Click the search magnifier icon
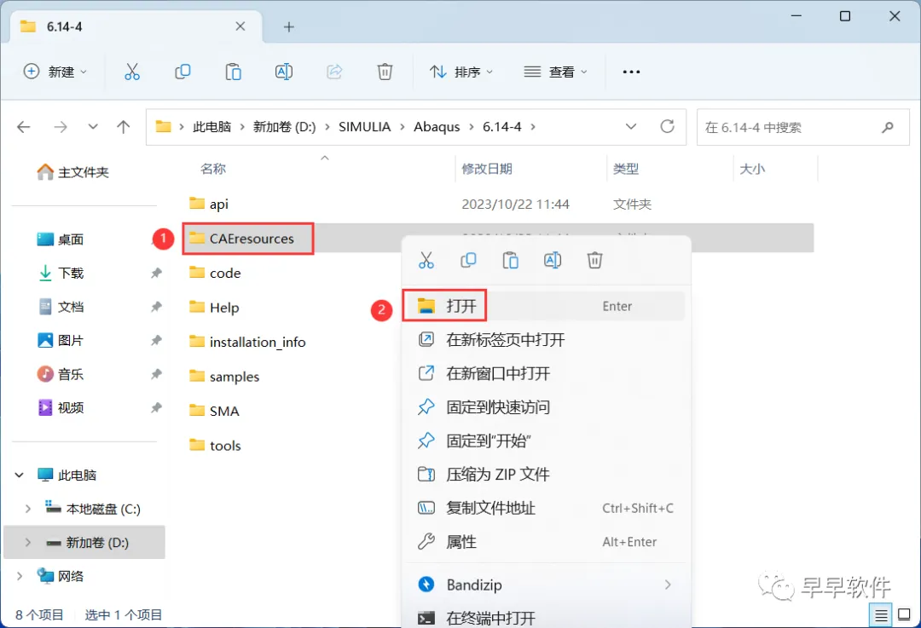 tap(888, 127)
